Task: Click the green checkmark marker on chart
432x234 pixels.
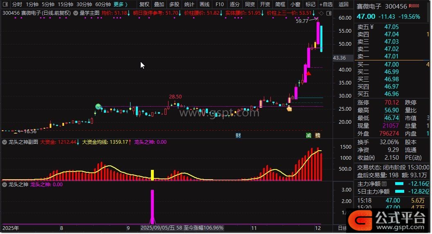Action: (x=98, y=107)
